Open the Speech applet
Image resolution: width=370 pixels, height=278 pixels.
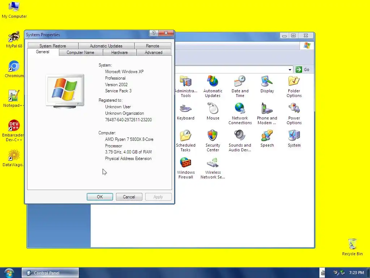pos(267,139)
